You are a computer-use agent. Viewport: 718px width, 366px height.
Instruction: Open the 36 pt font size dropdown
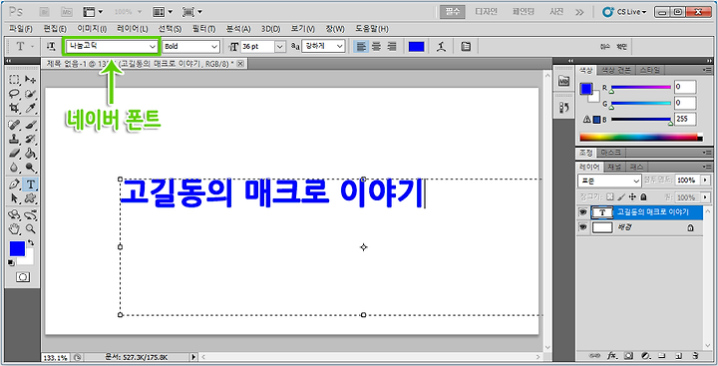click(x=280, y=46)
